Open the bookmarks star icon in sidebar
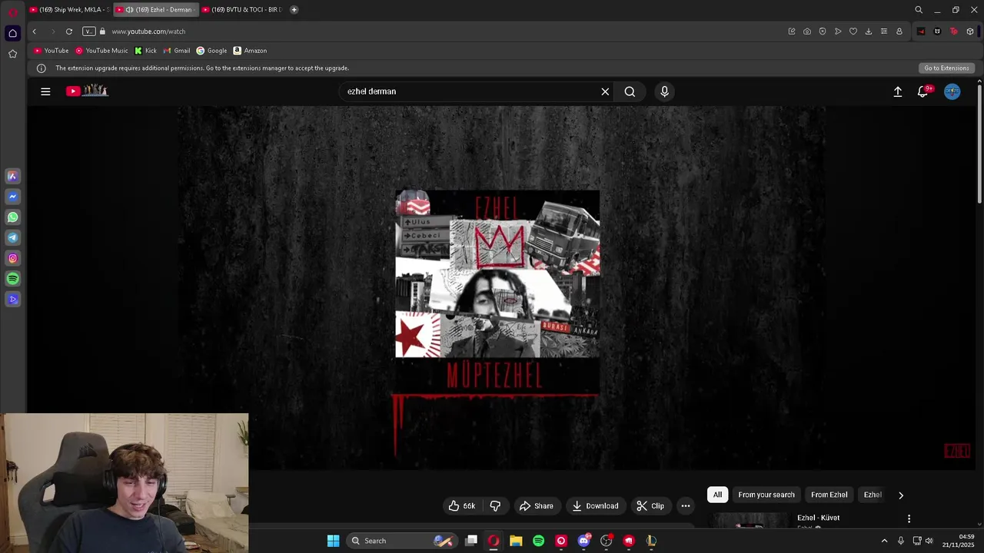The height and width of the screenshot is (553, 984). pyautogui.click(x=12, y=54)
